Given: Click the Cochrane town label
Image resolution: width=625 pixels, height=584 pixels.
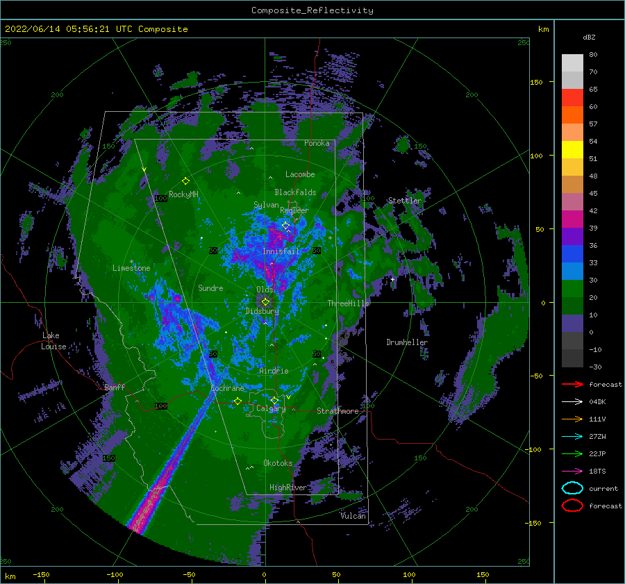Looking at the screenshot, I should pos(227,388).
